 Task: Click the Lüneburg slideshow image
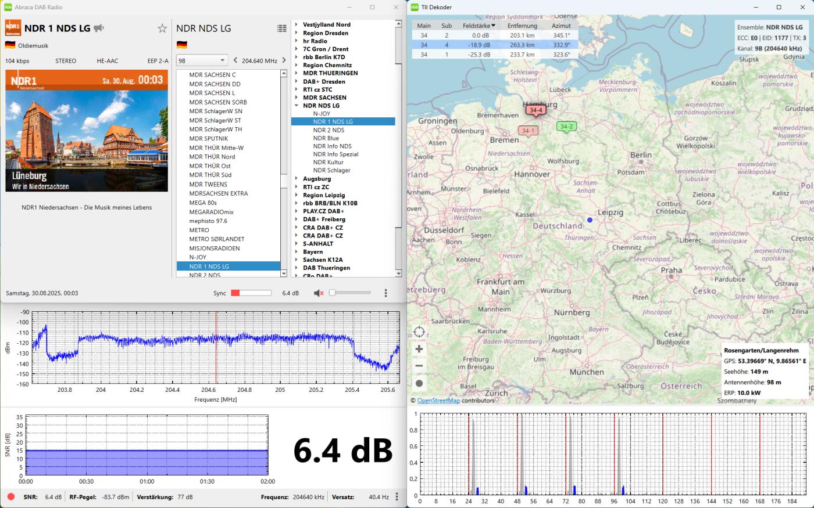[x=87, y=131]
